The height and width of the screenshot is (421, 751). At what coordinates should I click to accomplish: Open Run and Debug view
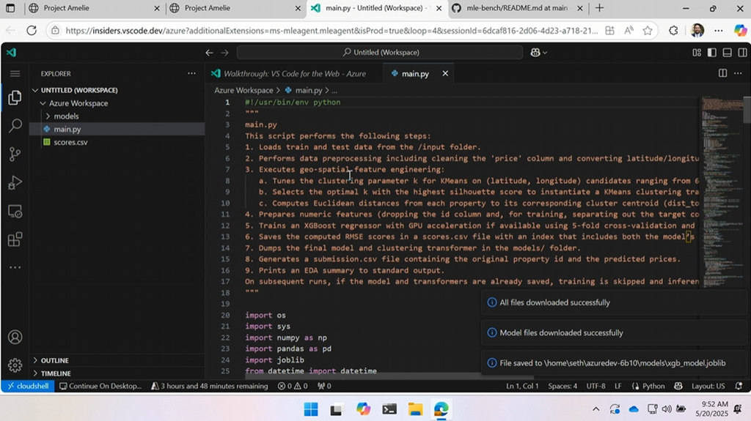click(x=15, y=183)
